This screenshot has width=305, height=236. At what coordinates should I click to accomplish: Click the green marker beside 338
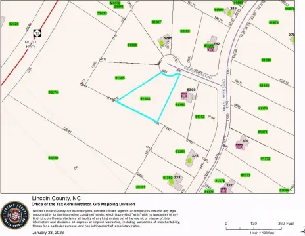(172, 182)
